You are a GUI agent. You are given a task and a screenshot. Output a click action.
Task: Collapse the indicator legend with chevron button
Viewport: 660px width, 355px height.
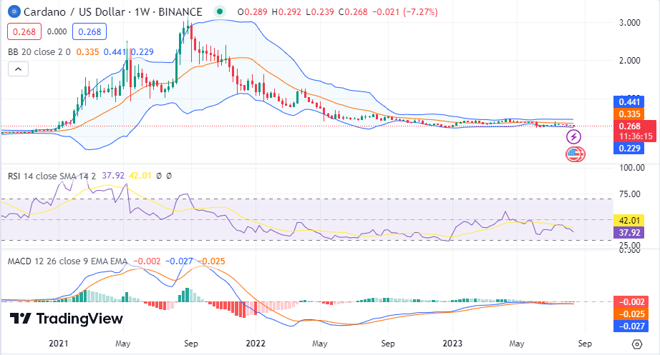point(18,69)
